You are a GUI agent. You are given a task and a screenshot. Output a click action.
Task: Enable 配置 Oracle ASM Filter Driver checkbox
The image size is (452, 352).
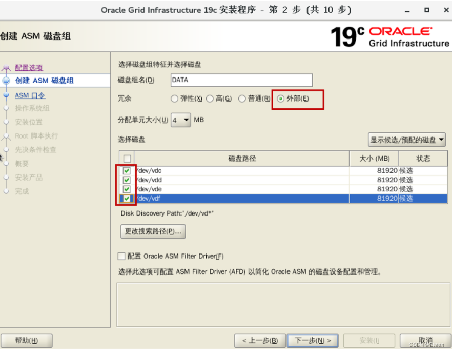(x=121, y=256)
